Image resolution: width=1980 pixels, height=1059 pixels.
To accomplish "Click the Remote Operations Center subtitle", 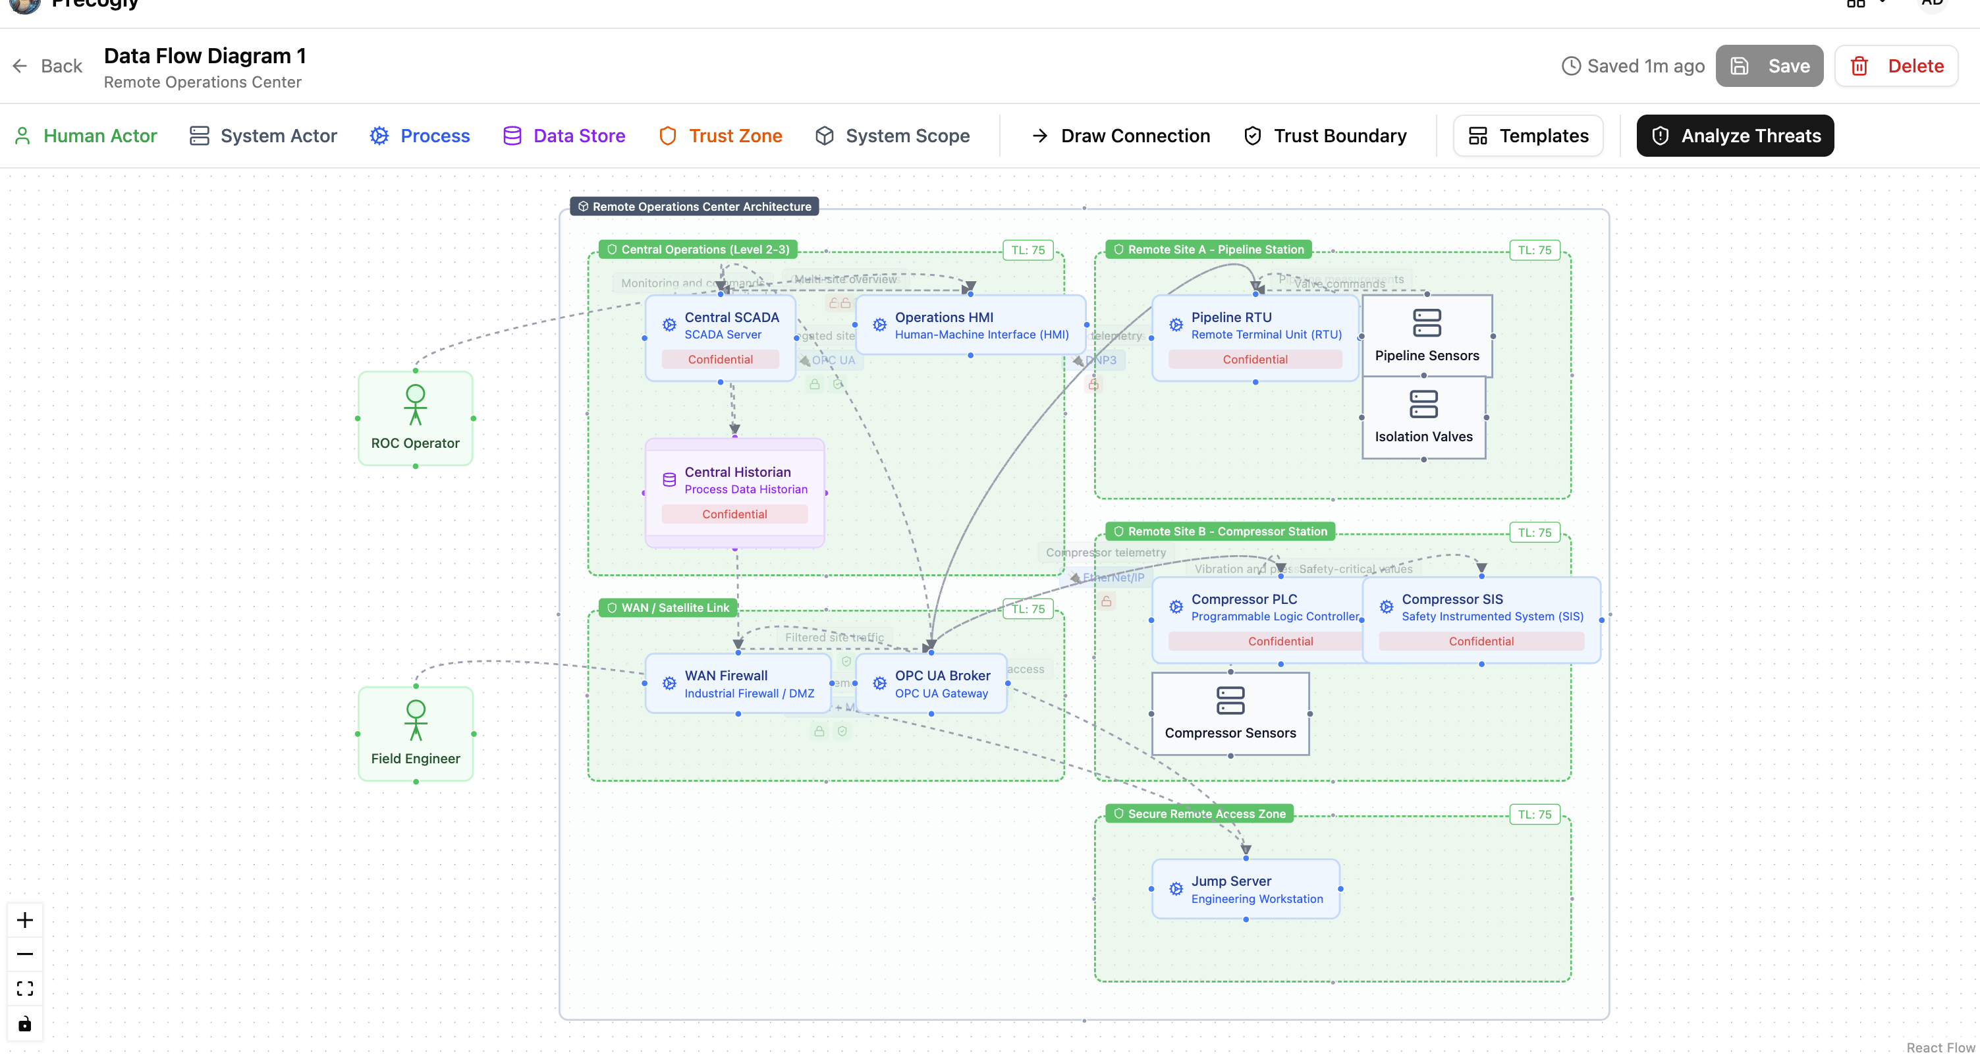I will (x=202, y=82).
